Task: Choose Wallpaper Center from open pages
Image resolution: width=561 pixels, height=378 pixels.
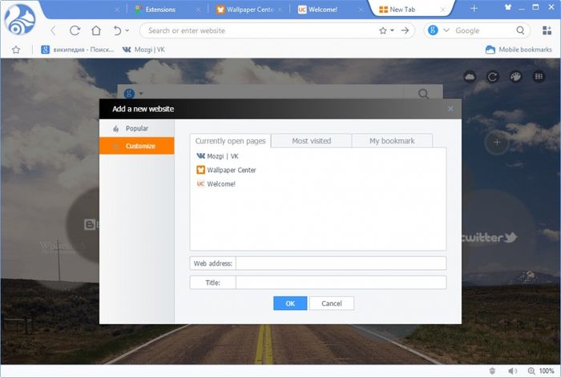Action: pyautogui.click(x=226, y=170)
